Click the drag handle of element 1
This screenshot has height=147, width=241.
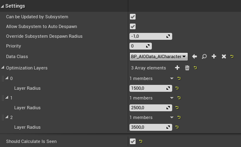(x=2, y=98)
